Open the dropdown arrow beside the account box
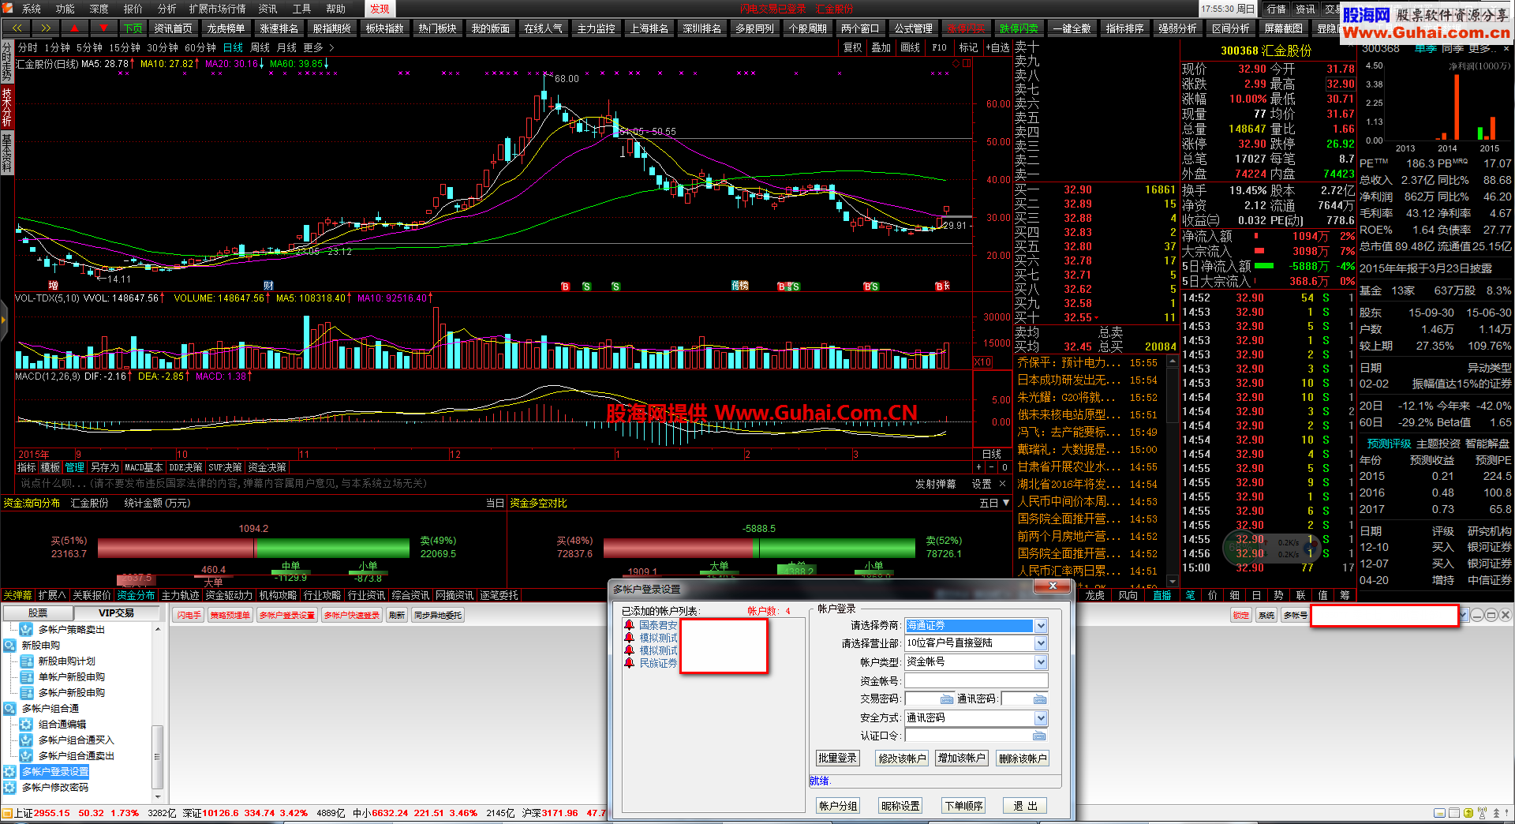Viewport: 1515px width, 824px height. (x=1464, y=615)
